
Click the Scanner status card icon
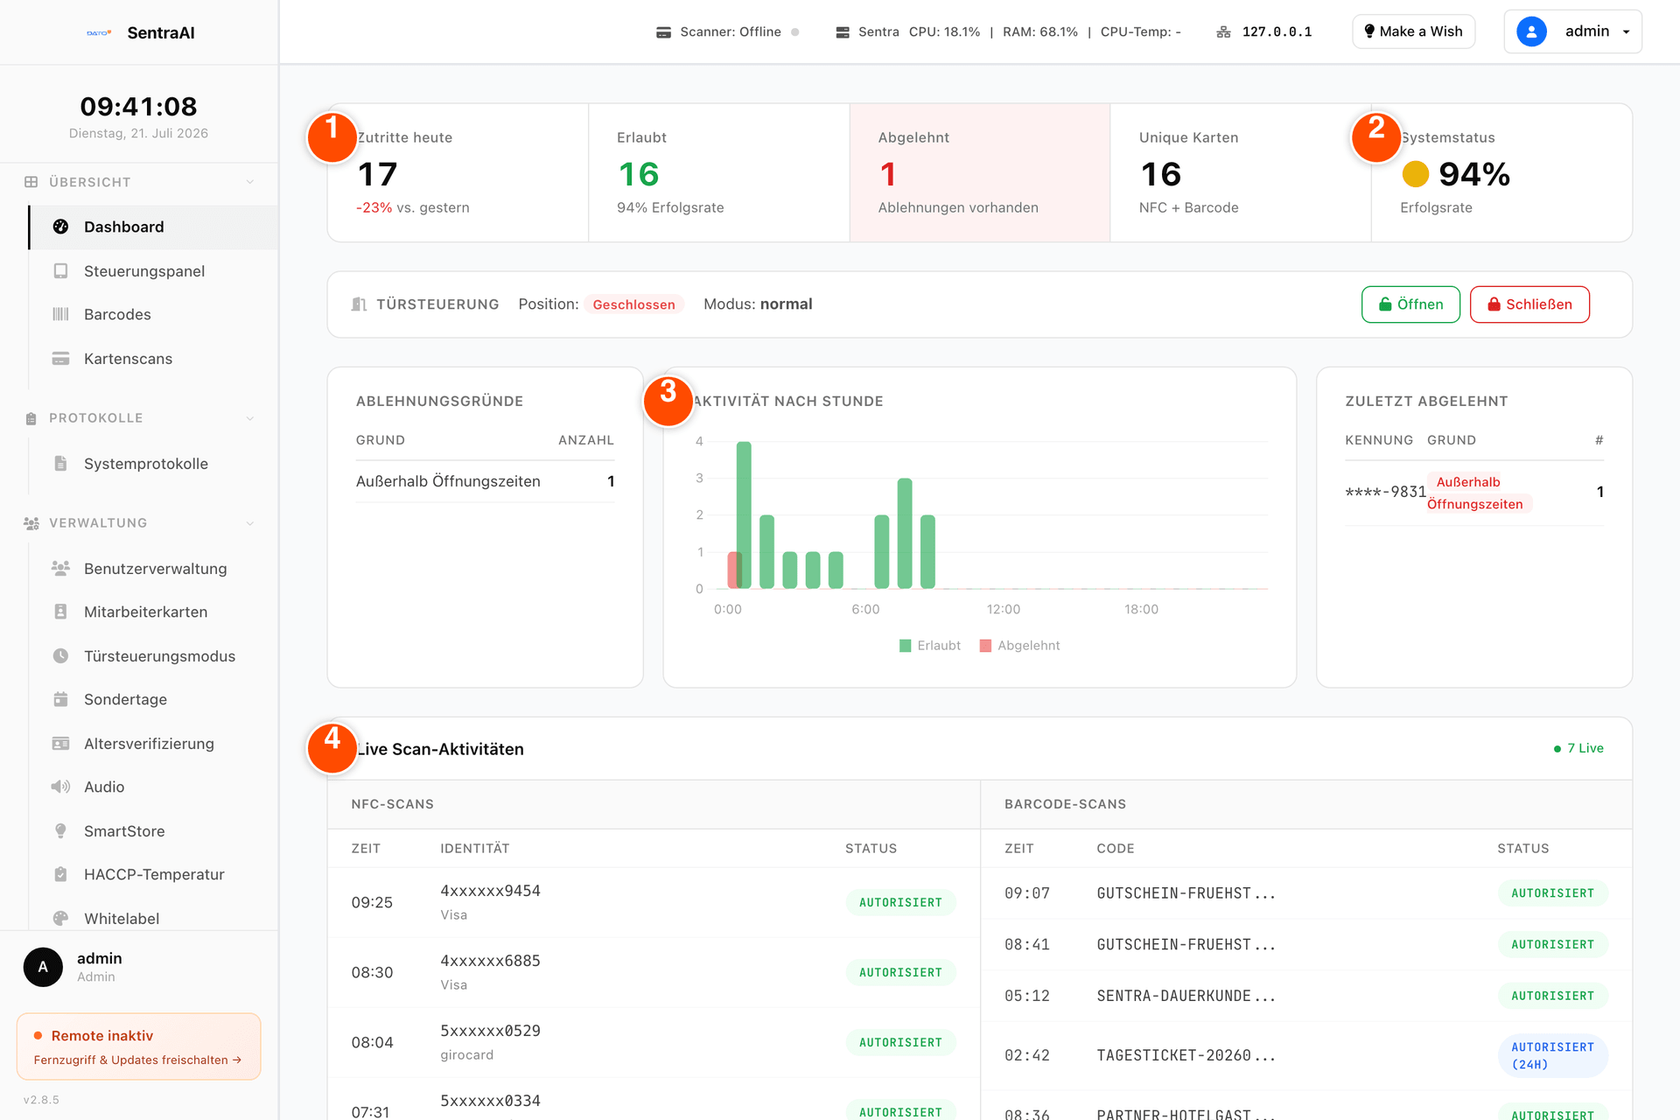tap(664, 32)
